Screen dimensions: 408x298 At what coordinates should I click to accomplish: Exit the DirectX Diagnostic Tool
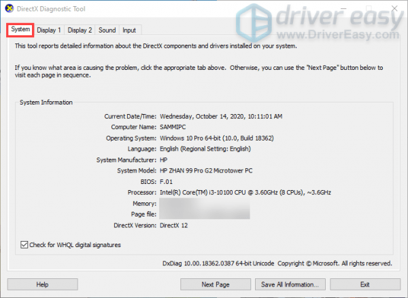(365, 284)
